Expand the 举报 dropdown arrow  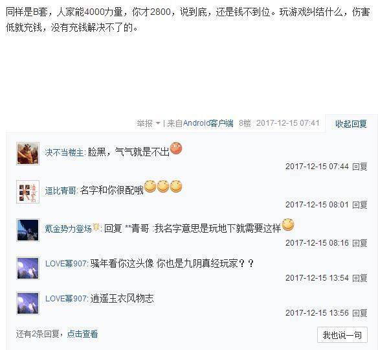(x=158, y=123)
